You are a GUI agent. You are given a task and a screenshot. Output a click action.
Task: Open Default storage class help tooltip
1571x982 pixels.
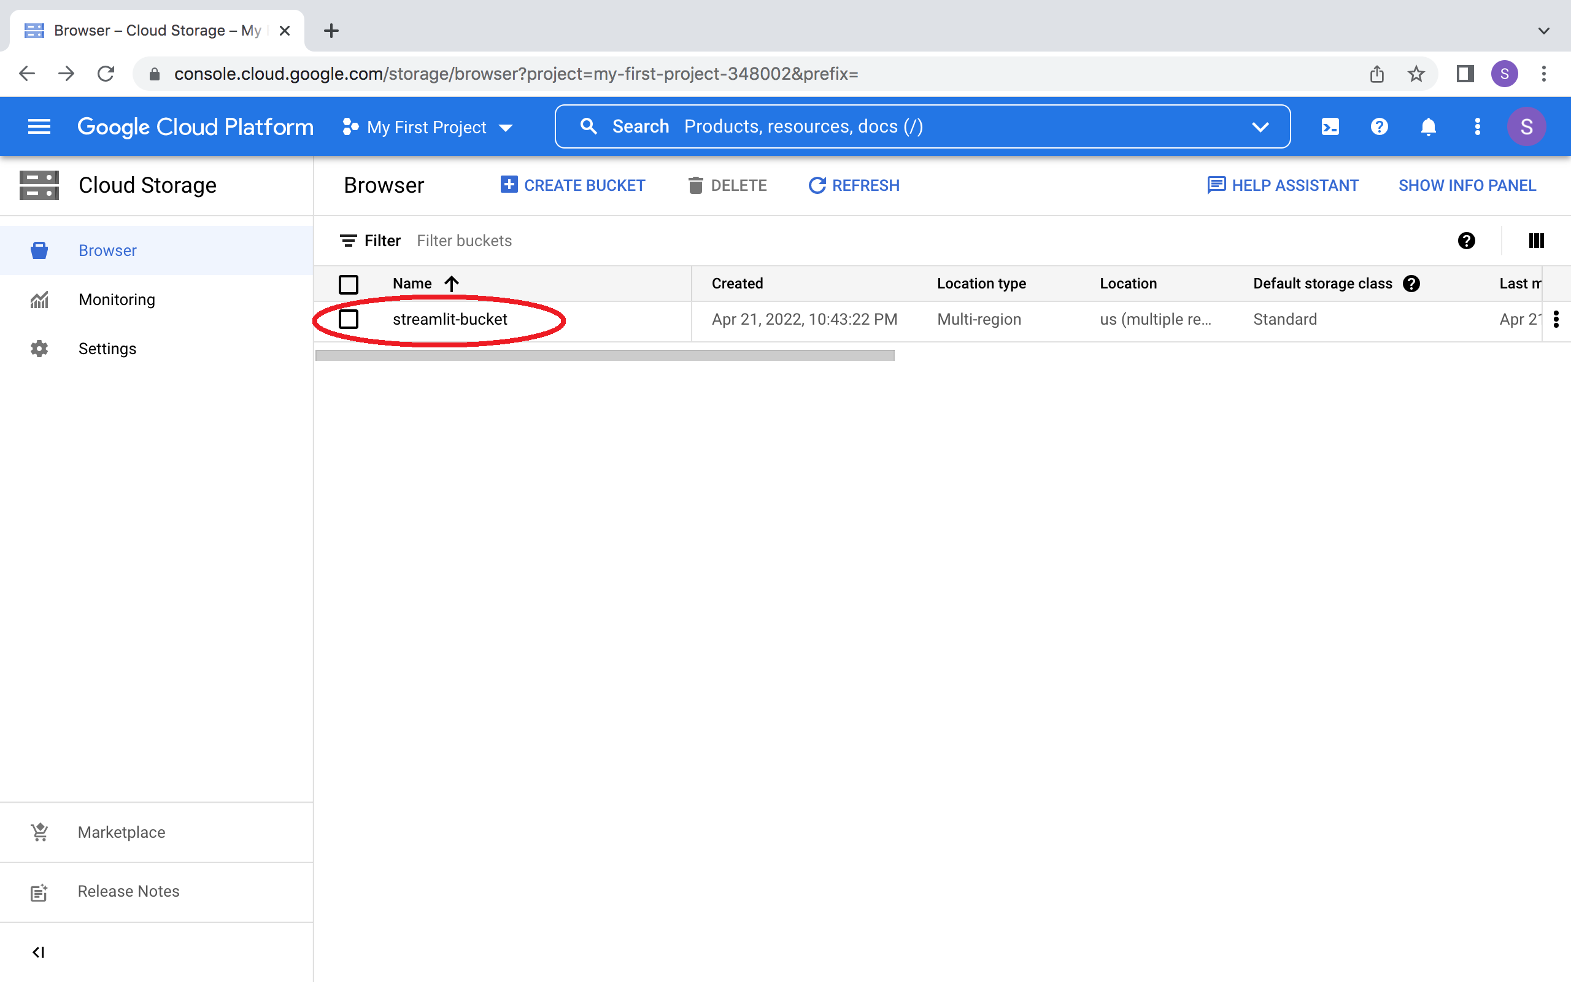tap(1411, 284)
